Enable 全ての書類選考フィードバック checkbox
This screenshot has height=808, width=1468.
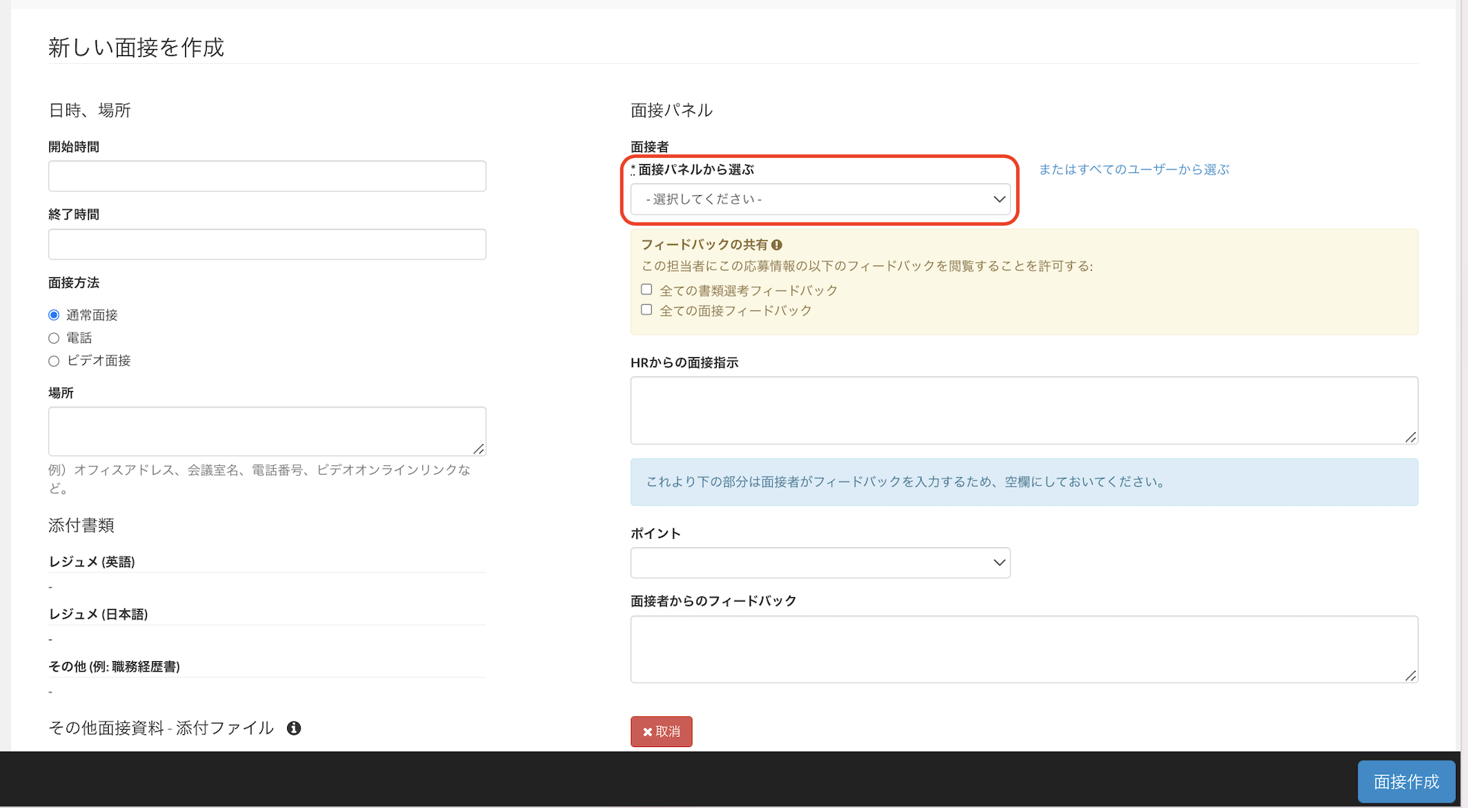[x=647, y=290]
